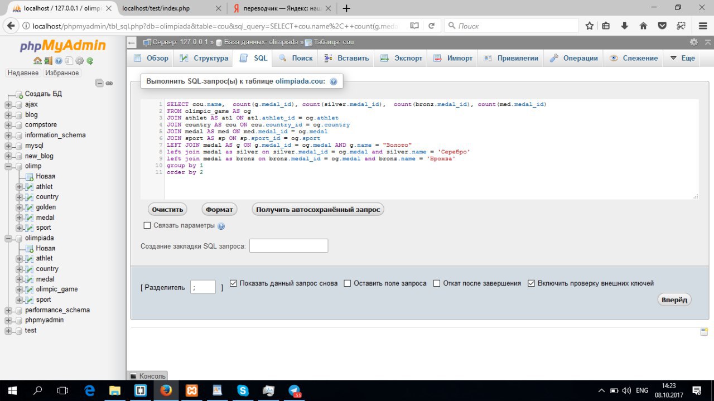This screenshot has height=401, width=714.
Task: Switch to the Структура tab
Action: [x=204, y=58]
